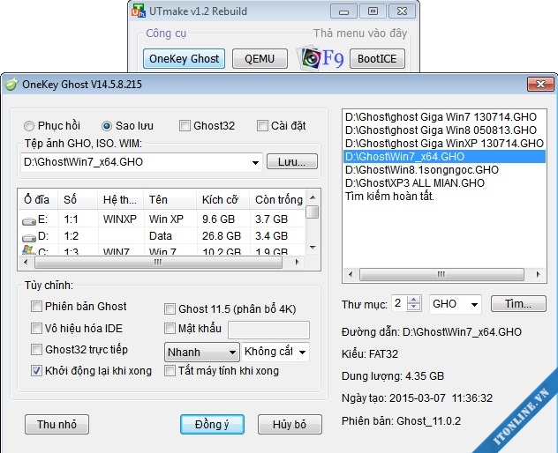Sort by the Còn trống column header

tap(277, 200)
